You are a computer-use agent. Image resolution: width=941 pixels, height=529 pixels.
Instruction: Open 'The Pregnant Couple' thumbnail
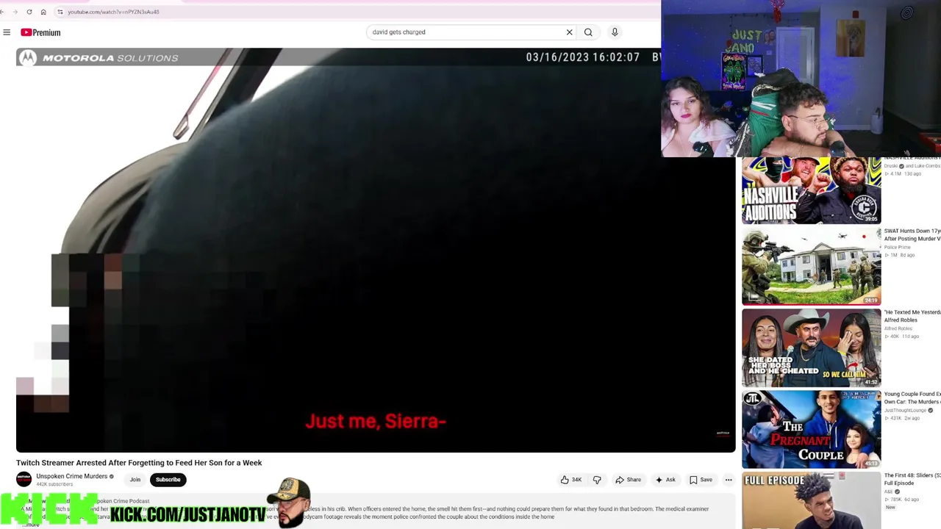point(811,429)
